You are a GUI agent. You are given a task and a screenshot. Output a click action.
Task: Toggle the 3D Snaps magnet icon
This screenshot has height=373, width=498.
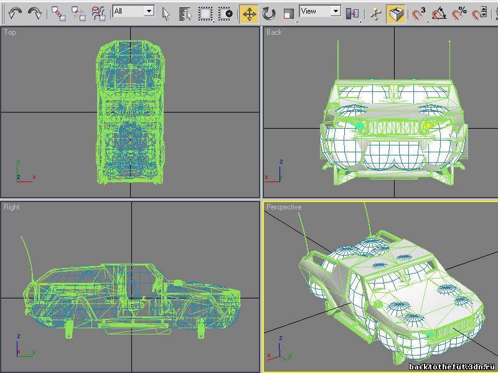(x=418, y=14)
